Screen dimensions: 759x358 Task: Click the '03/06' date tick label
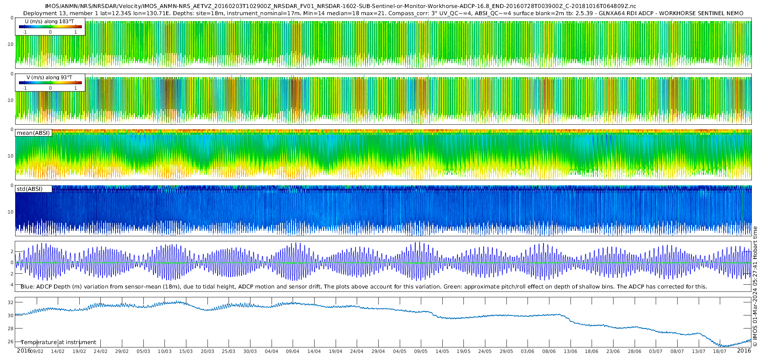[528, 352]
